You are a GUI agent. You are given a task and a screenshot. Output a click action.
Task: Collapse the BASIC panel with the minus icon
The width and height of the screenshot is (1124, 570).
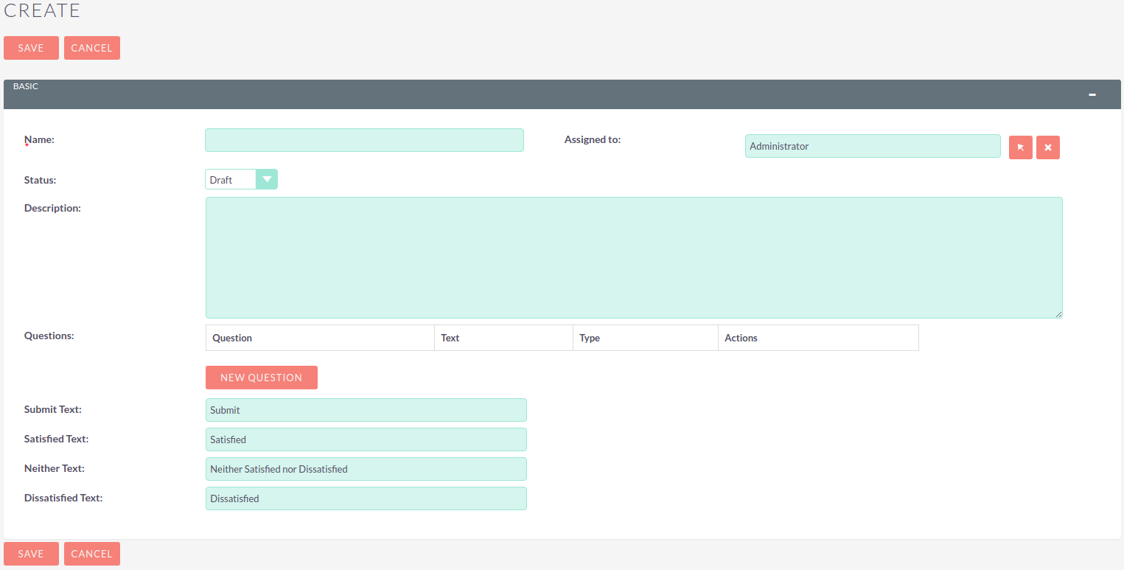click(1092, 94)
